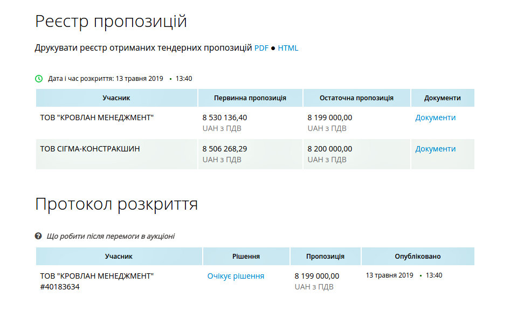
Task: Click the initial bid amount 8 530 136,40
Action: tap(225, 117)
